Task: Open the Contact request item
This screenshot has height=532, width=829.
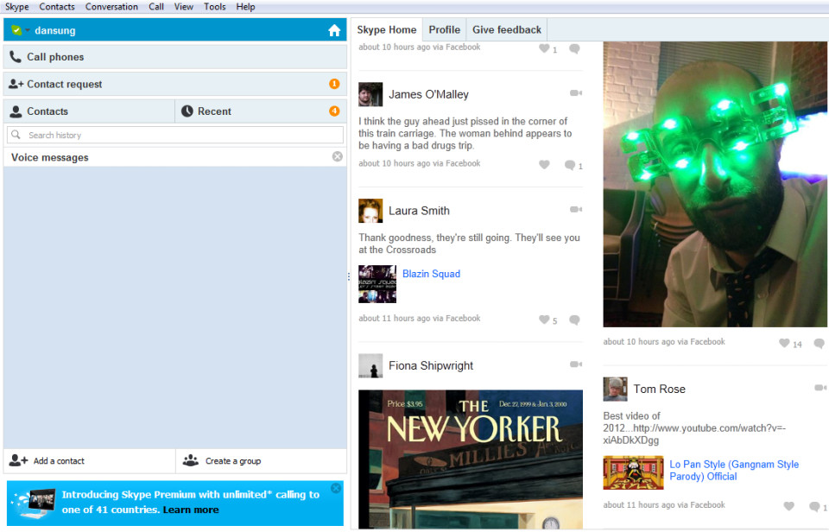Action: (175, 84)
